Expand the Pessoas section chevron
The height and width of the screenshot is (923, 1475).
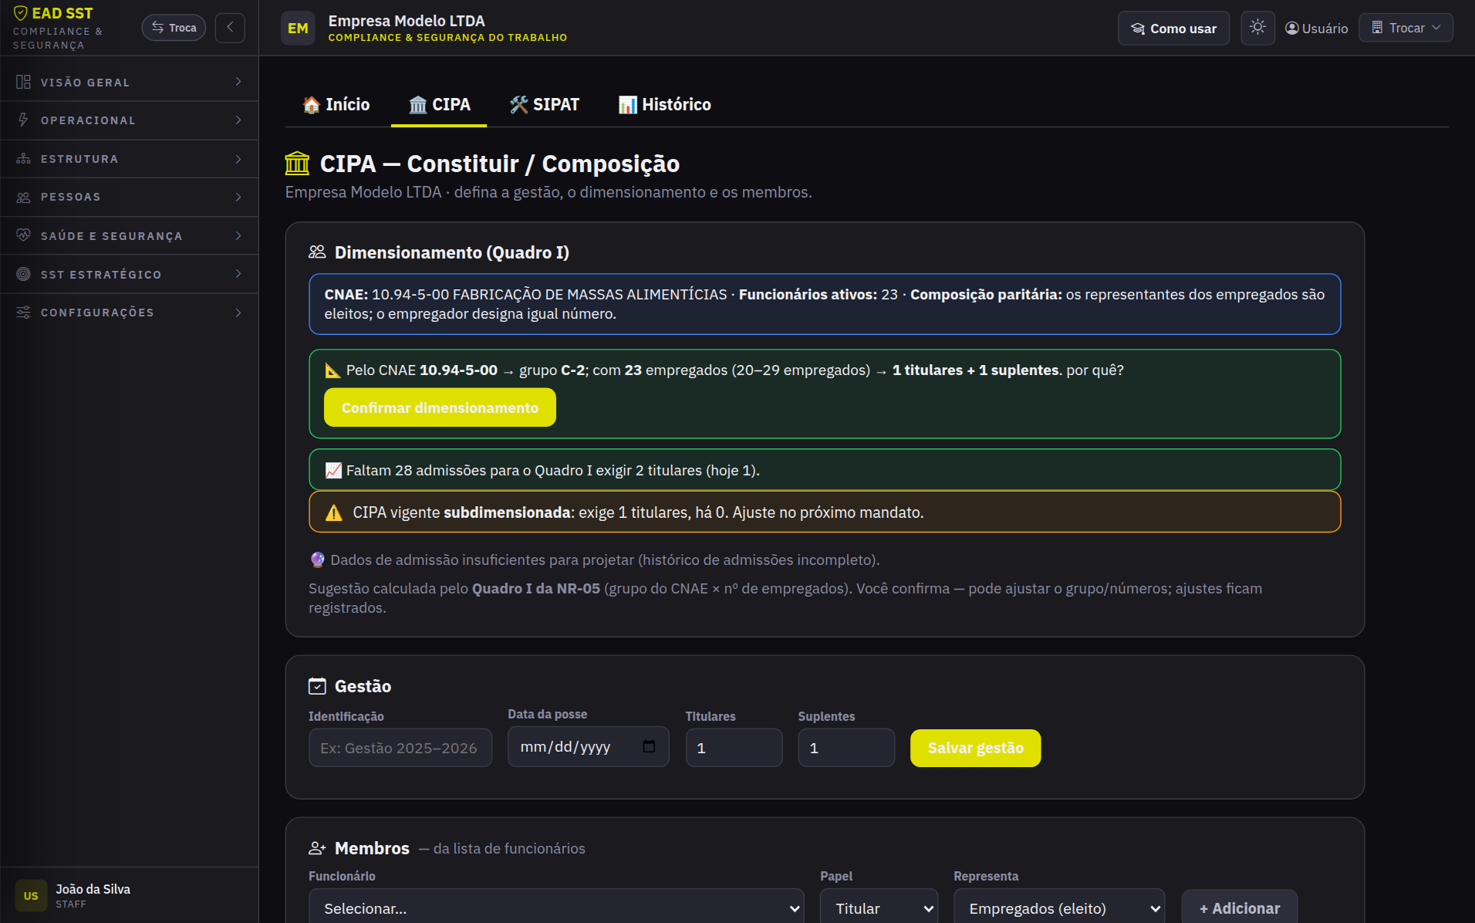238,198
